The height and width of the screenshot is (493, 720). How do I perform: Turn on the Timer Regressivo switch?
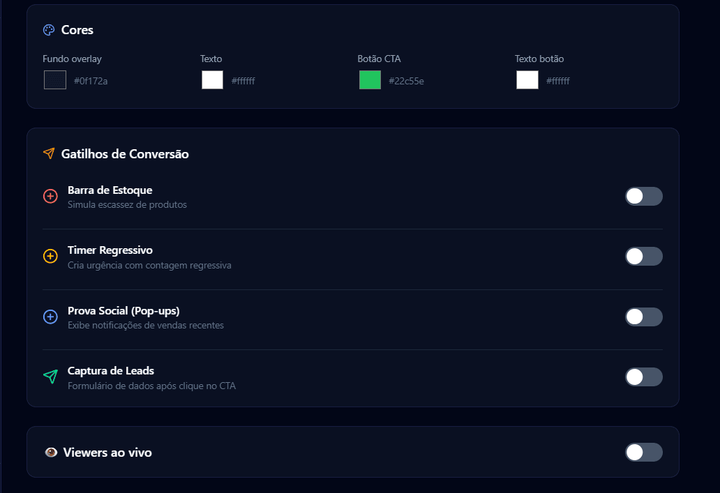tap(643, 257)
